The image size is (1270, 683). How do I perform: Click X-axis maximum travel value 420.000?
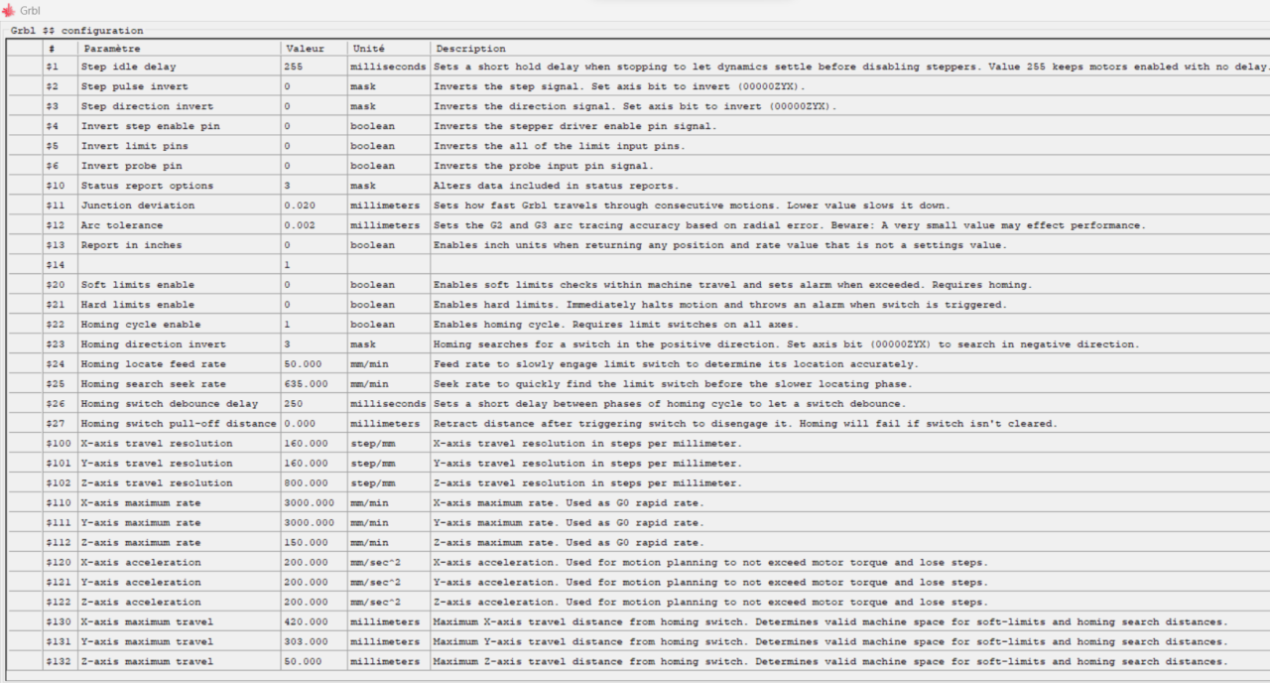tap(314, 622)
